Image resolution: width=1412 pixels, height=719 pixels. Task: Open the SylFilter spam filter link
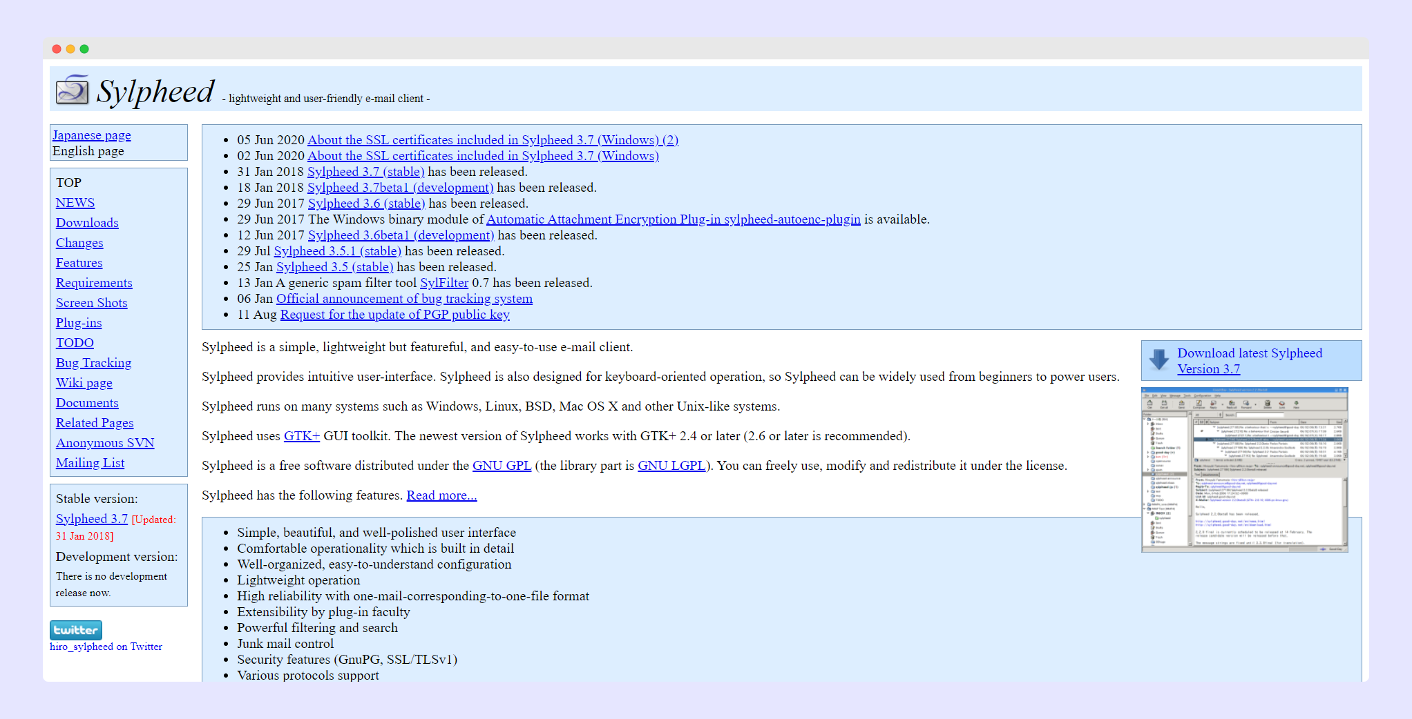point(444,282)
